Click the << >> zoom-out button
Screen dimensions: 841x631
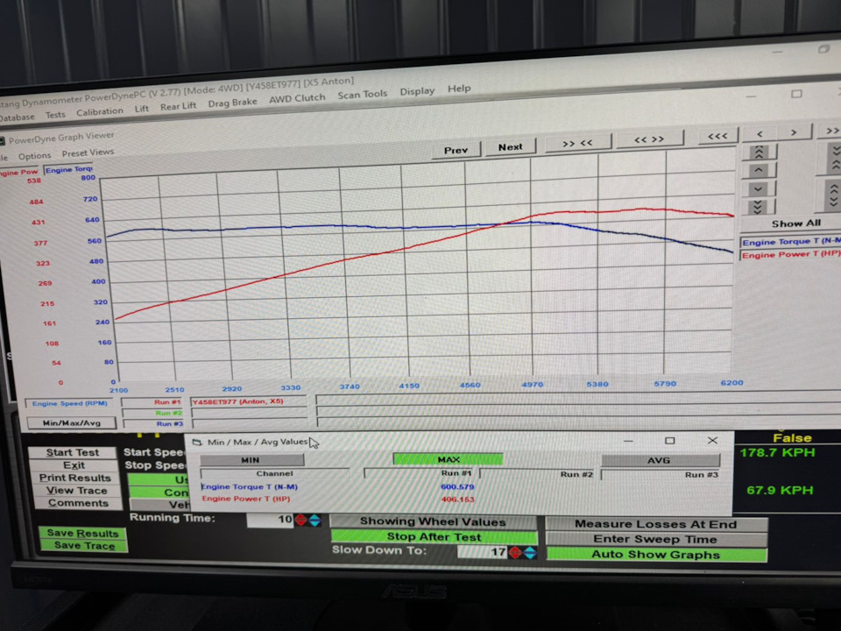point(649,139)
